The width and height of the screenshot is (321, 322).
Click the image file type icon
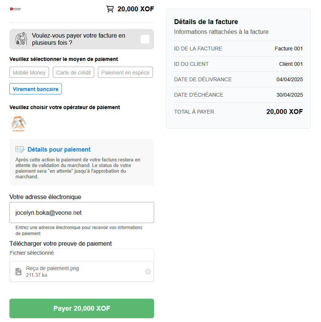(x=18, y=272)
